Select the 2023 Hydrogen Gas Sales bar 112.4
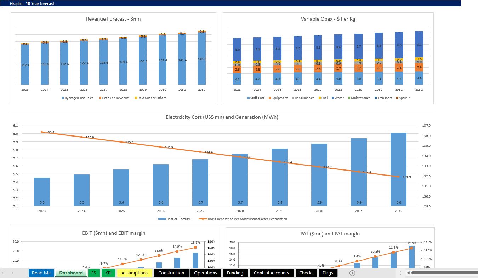The image size is (478, 278). (x=25, y=65)
